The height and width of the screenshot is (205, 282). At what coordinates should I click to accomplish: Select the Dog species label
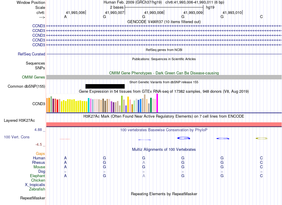pyautogui.click(x=42, y=172)
